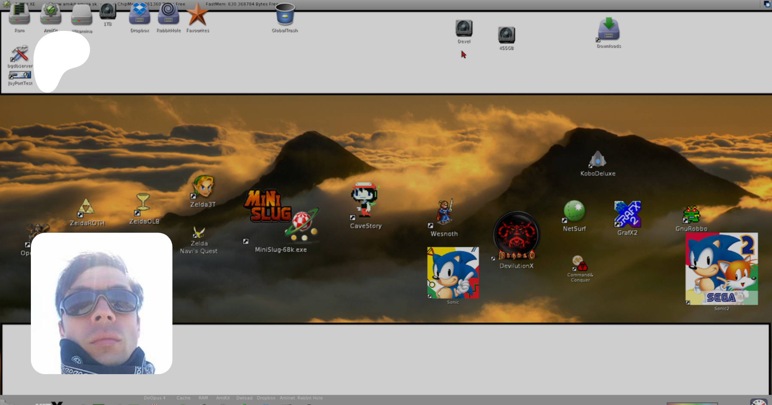Open the Devel hard disk icon

(464, 29)
